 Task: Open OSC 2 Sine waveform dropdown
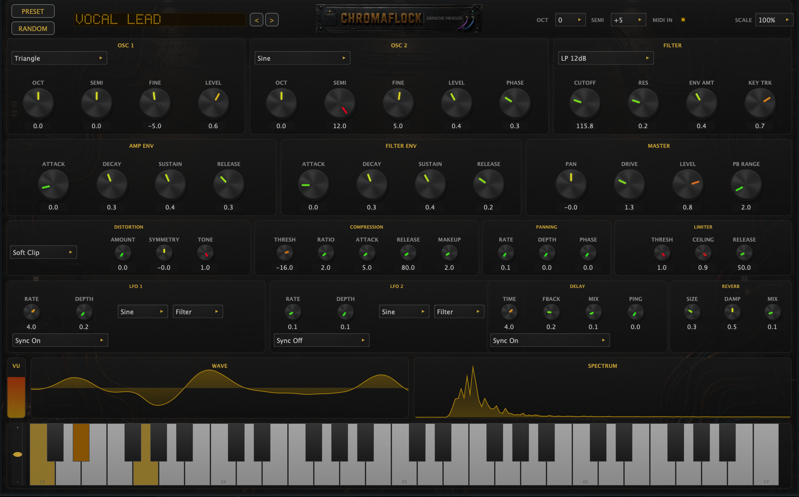[302, 58]
